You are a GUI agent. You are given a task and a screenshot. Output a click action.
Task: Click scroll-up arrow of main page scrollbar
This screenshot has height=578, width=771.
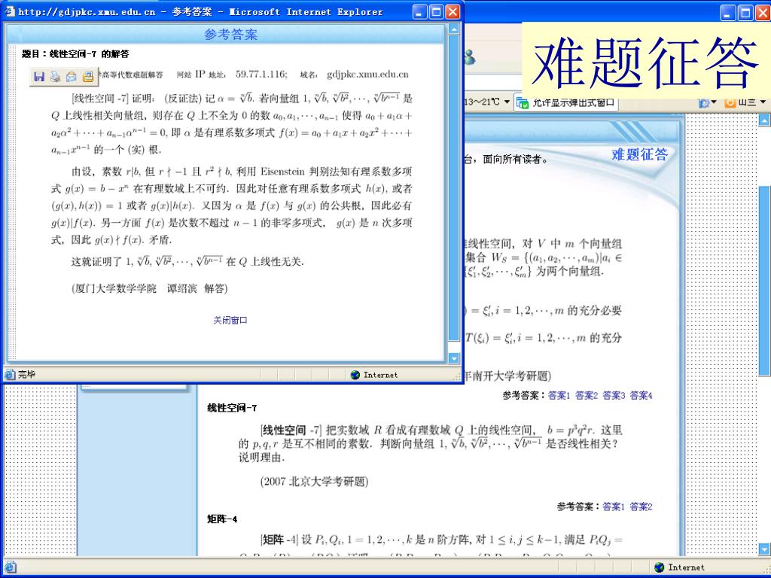(764, 120)
